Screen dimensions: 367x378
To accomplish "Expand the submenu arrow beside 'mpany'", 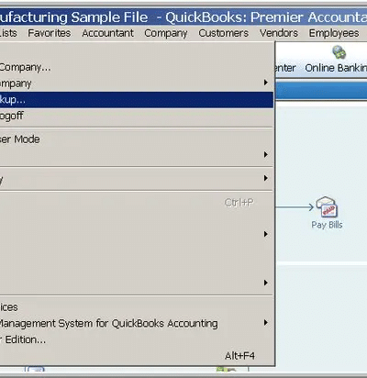I will (x=266, y=83).
